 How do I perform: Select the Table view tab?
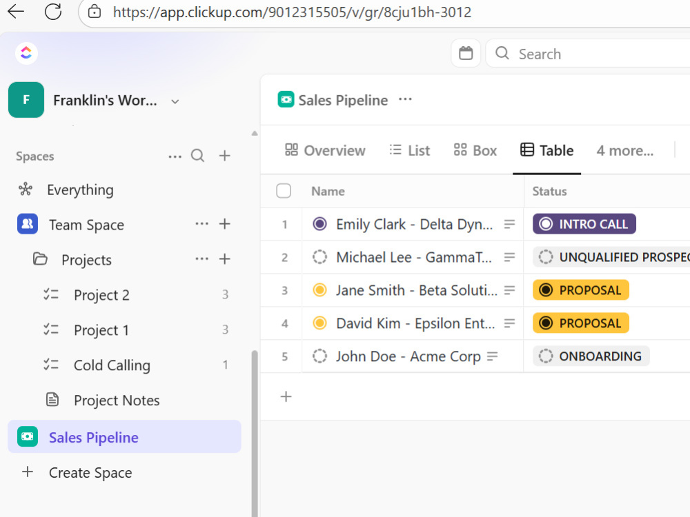tap(547, 150)
